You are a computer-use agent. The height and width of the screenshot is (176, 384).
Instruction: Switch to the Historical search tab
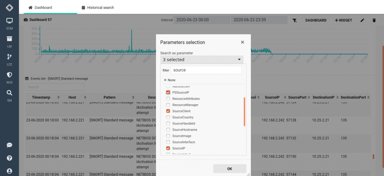[x=97, y=7]
